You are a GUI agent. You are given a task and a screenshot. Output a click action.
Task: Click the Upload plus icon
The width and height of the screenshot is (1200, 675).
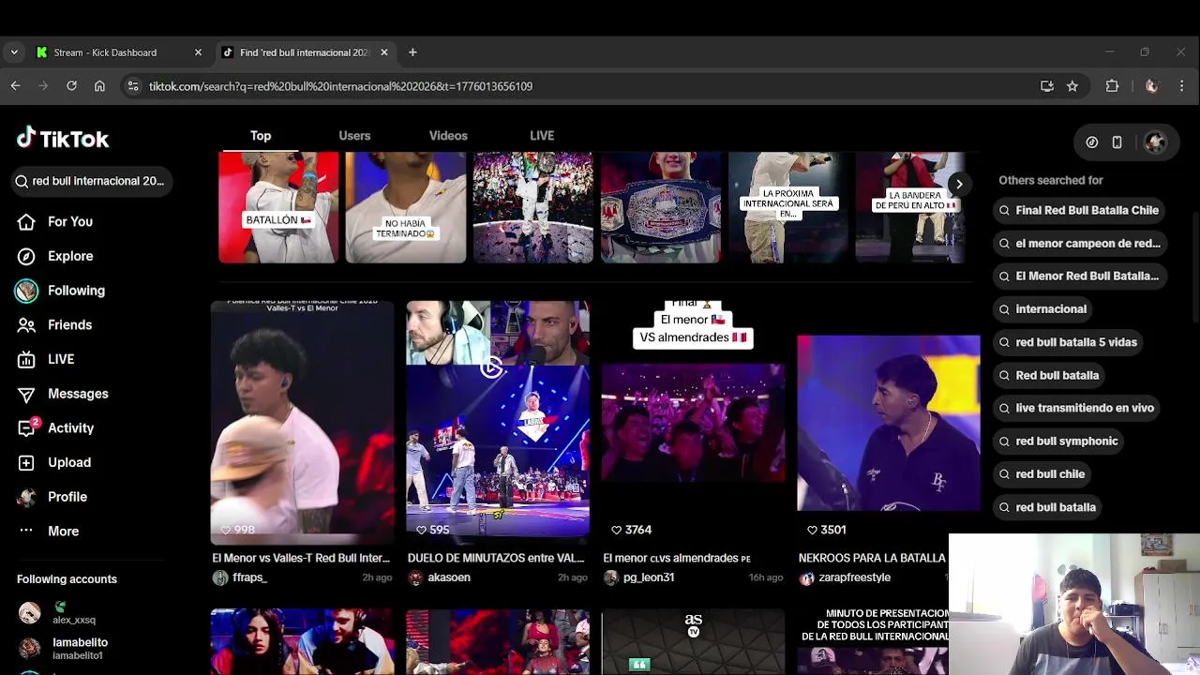click(x=26, y=462)
